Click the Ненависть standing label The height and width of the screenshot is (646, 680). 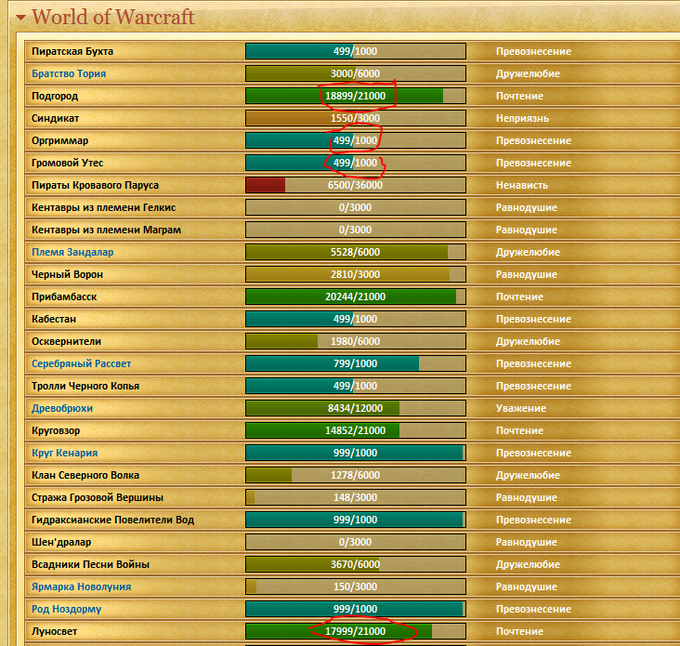click(x=522, y=185)
